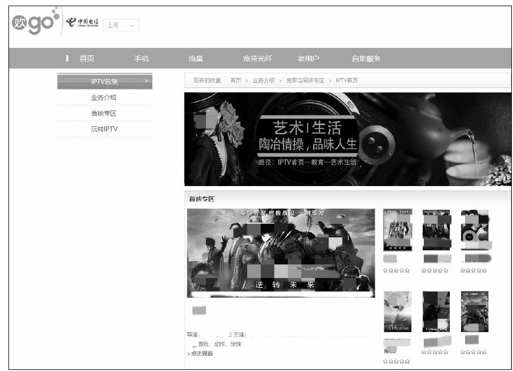
Task: Click the large 逆转未来 movie poster
Action: pos(280,252)
